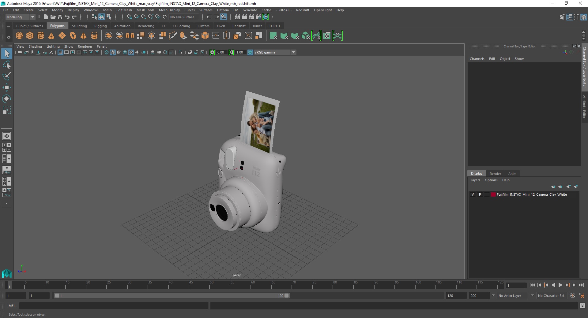The height and width of the screenshot is (318, 588).
Task: Open the viewport Shading menu
Action: pos(35,46)
